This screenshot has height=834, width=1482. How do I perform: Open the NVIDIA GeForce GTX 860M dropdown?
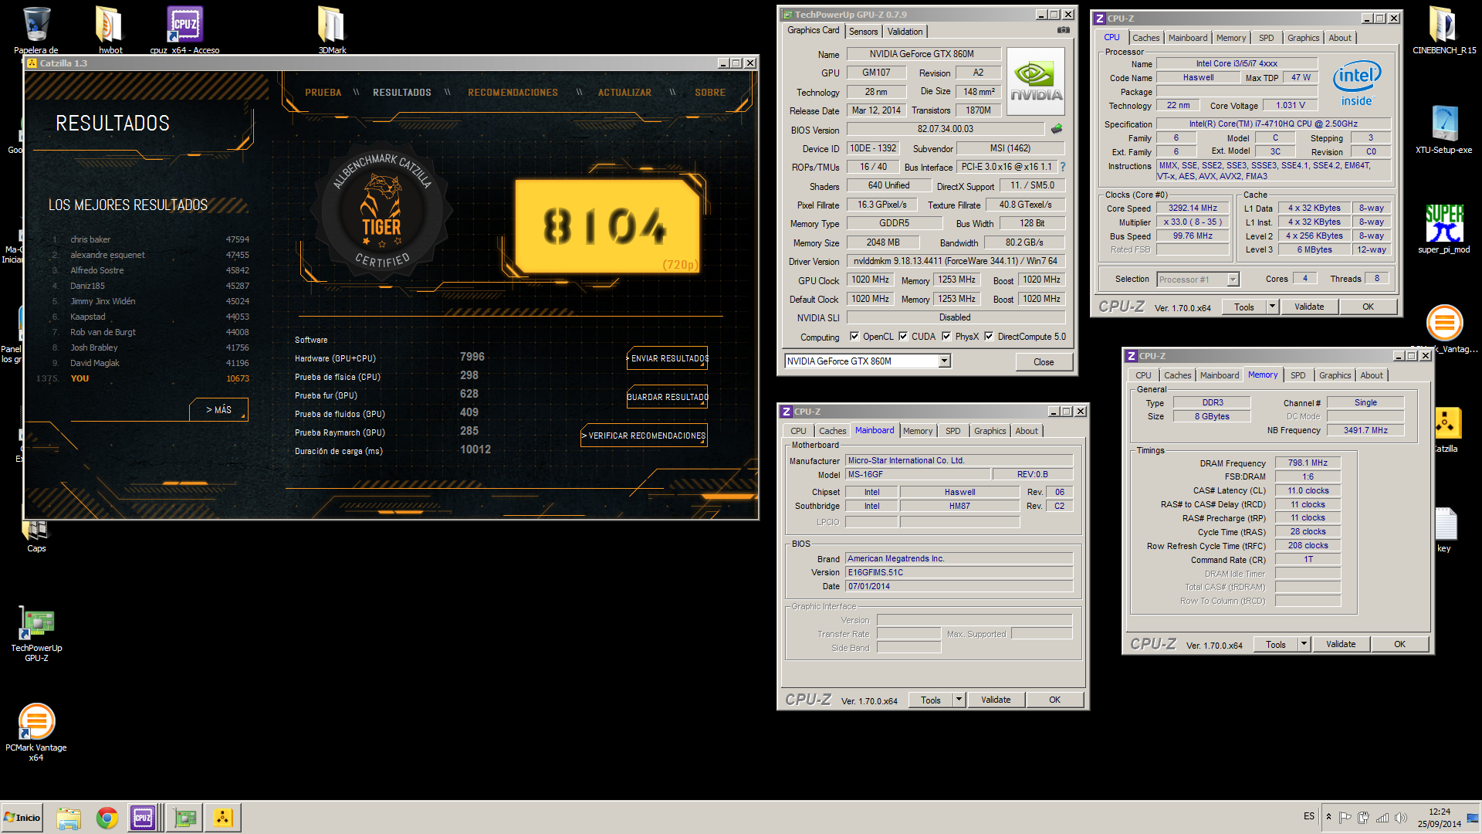(x=944, y=361)
